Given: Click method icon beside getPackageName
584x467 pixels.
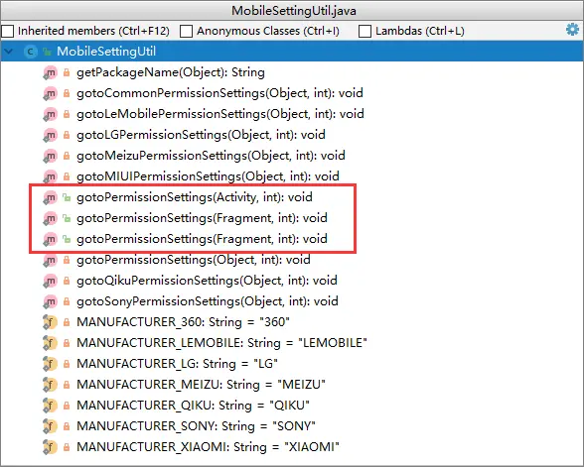Looking at the screenshot, I should (x=50, y=72).
